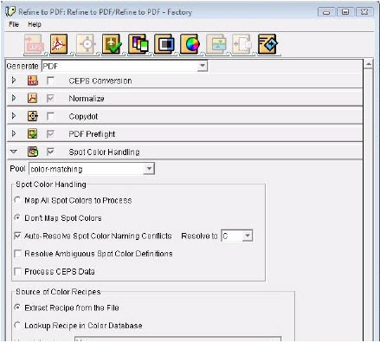Viewport: 380px width, 343px height.
Task: Toggle the Normalize checkbox
Action: pyautogui.click(x=50, y=99)
